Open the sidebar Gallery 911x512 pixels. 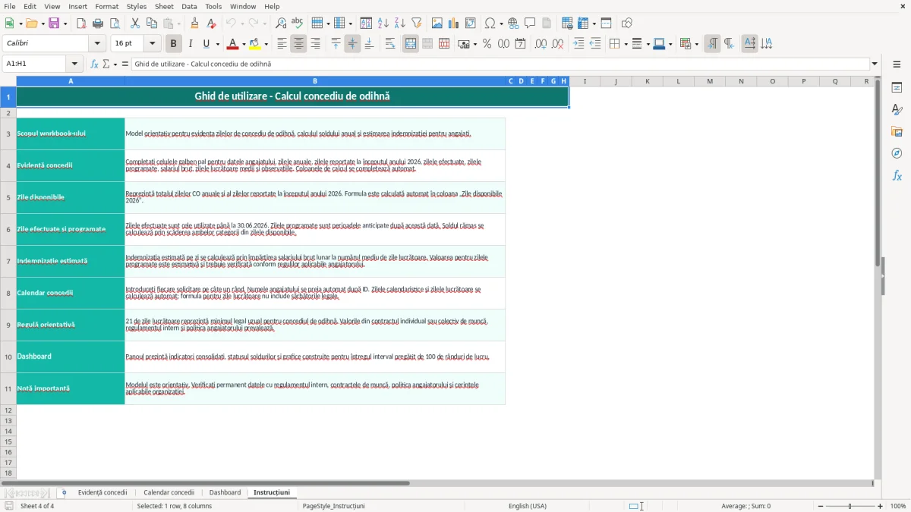point(897,132)
